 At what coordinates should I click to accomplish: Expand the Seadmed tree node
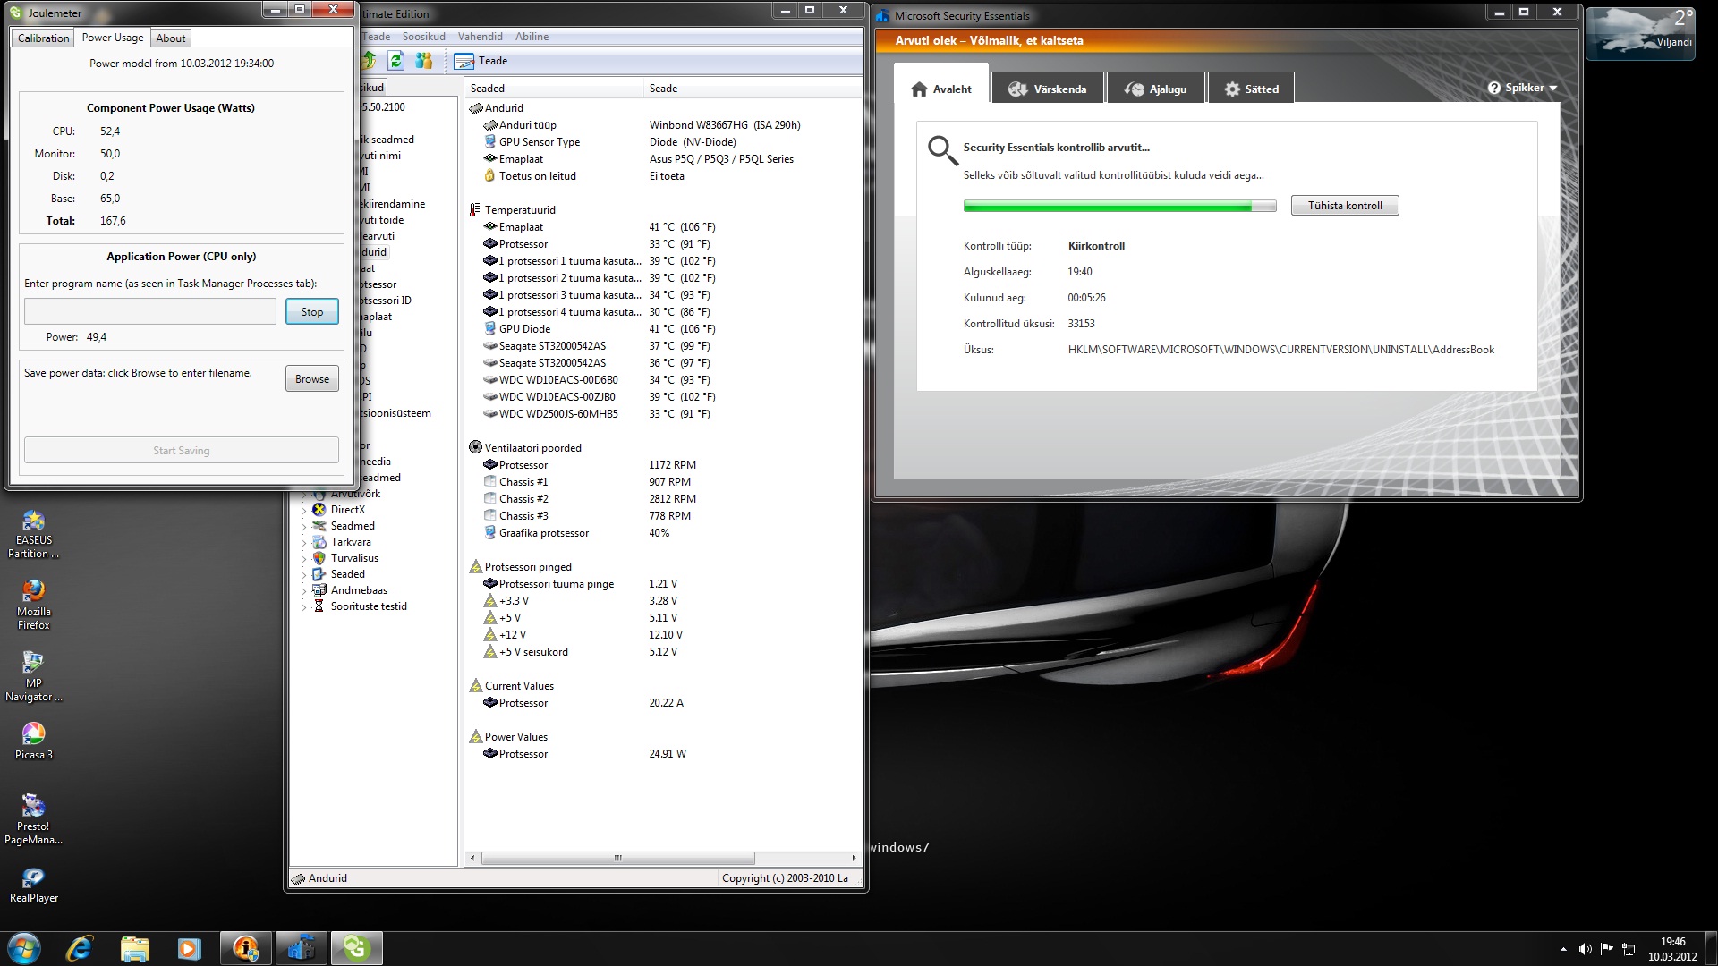(303, 527)
